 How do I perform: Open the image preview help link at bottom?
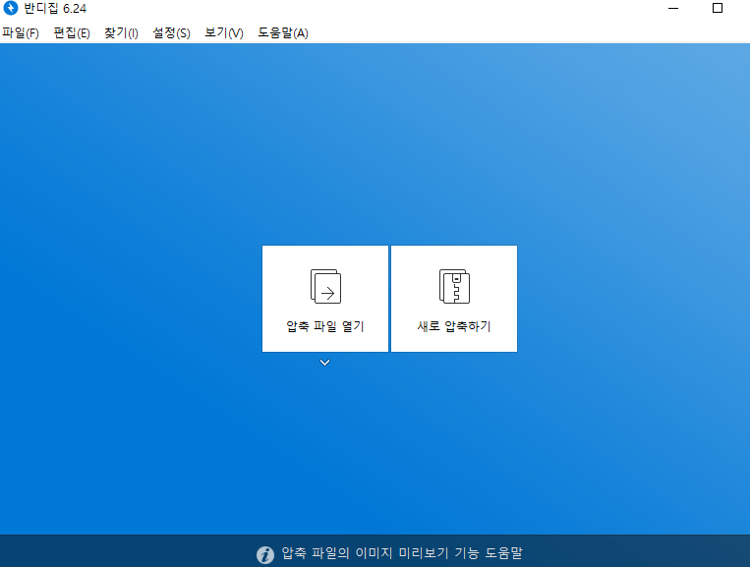(x=402, y=553)
